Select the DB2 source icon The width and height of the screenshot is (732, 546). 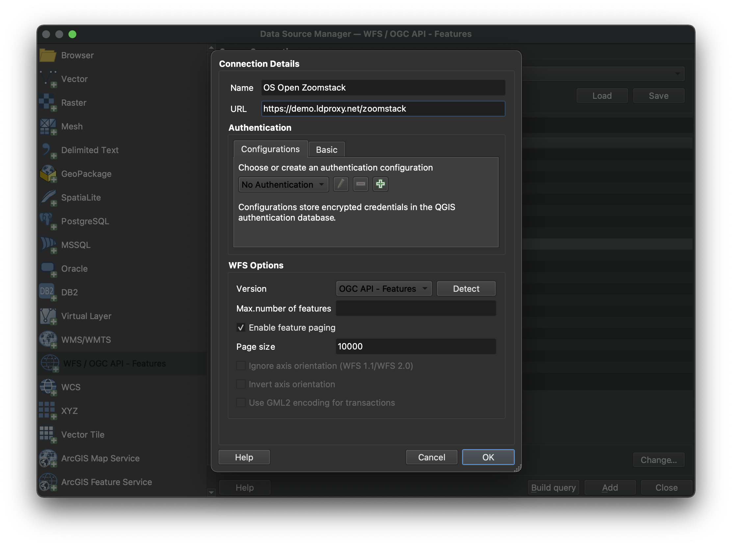(x=48, y=292)
